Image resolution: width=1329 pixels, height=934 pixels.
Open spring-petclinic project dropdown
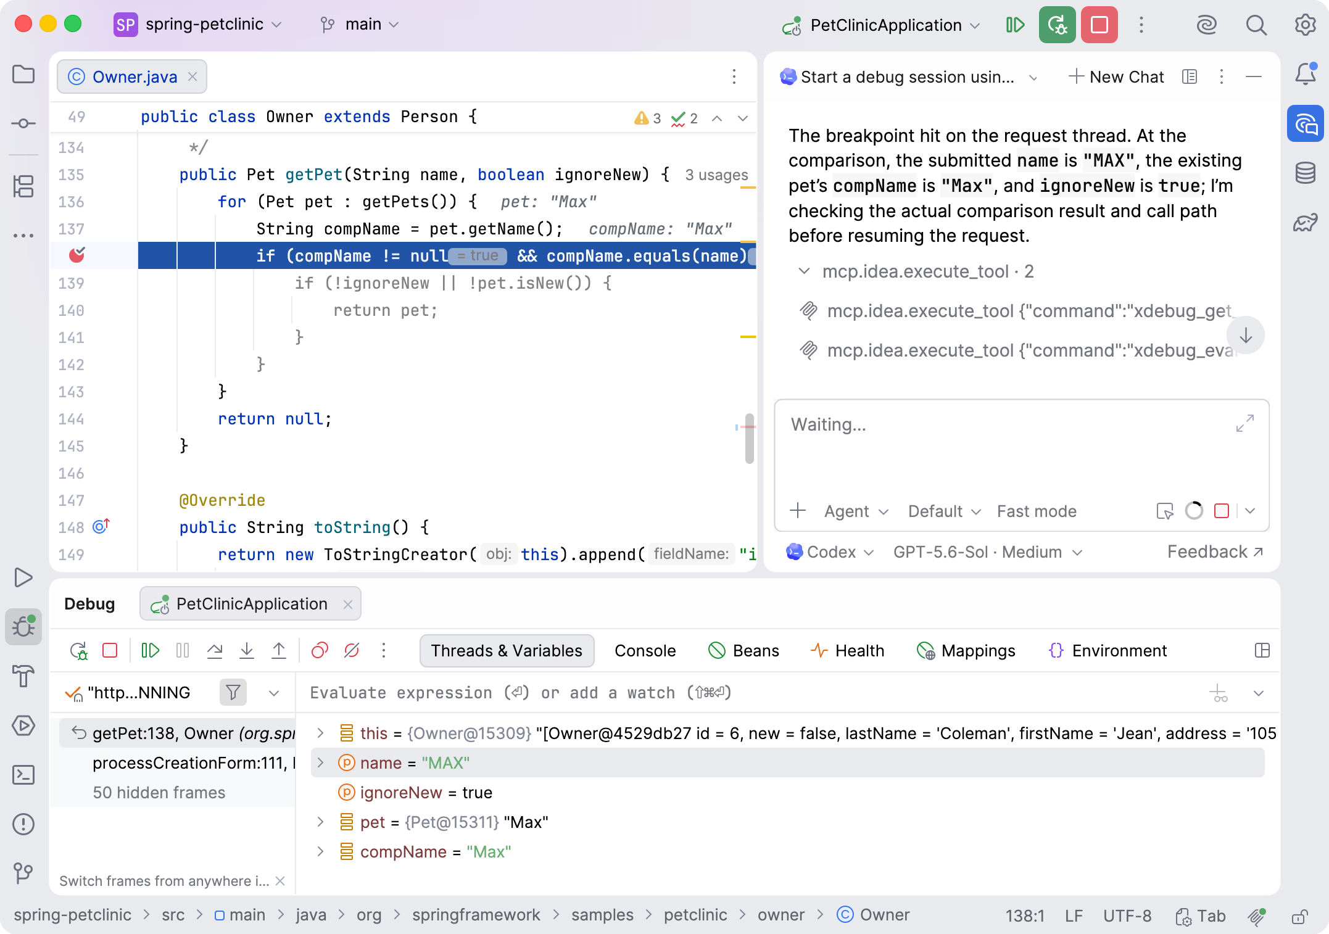(x=199, y=25)
